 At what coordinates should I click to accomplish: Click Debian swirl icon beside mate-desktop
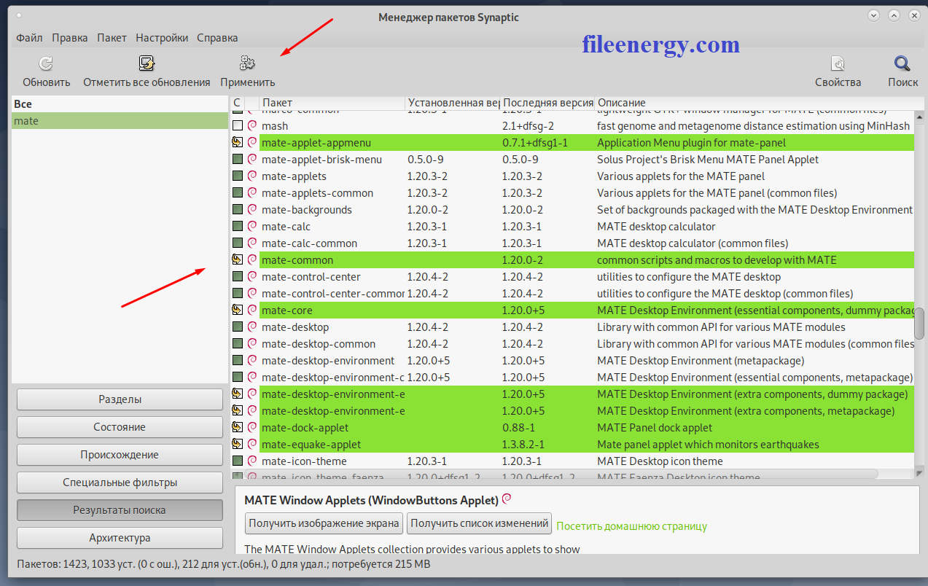(252, 327)
